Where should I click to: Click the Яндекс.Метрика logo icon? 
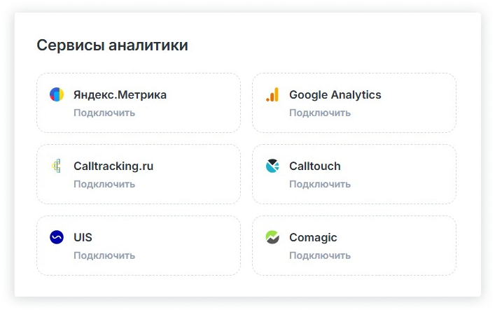[x=57, y=94]
